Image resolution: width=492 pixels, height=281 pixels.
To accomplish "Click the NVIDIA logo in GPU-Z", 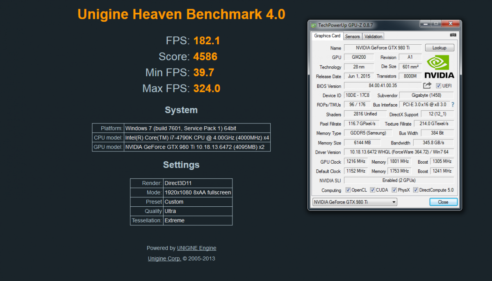I will point(439,67).
